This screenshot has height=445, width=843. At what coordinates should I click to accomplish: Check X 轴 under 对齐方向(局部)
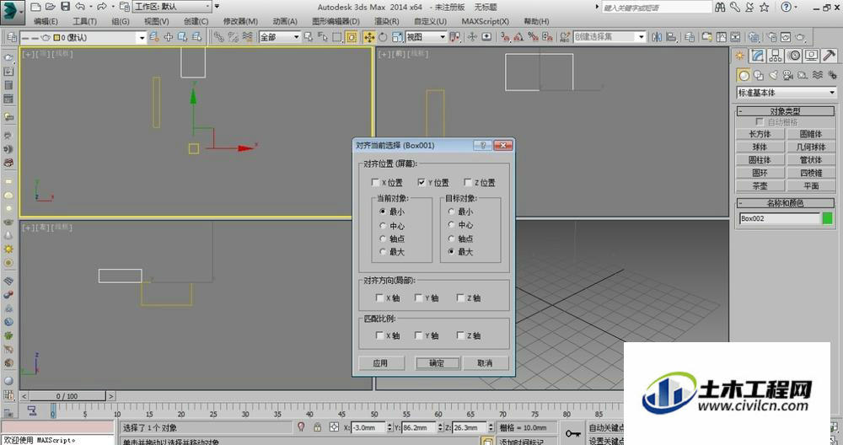coord(379,298)
